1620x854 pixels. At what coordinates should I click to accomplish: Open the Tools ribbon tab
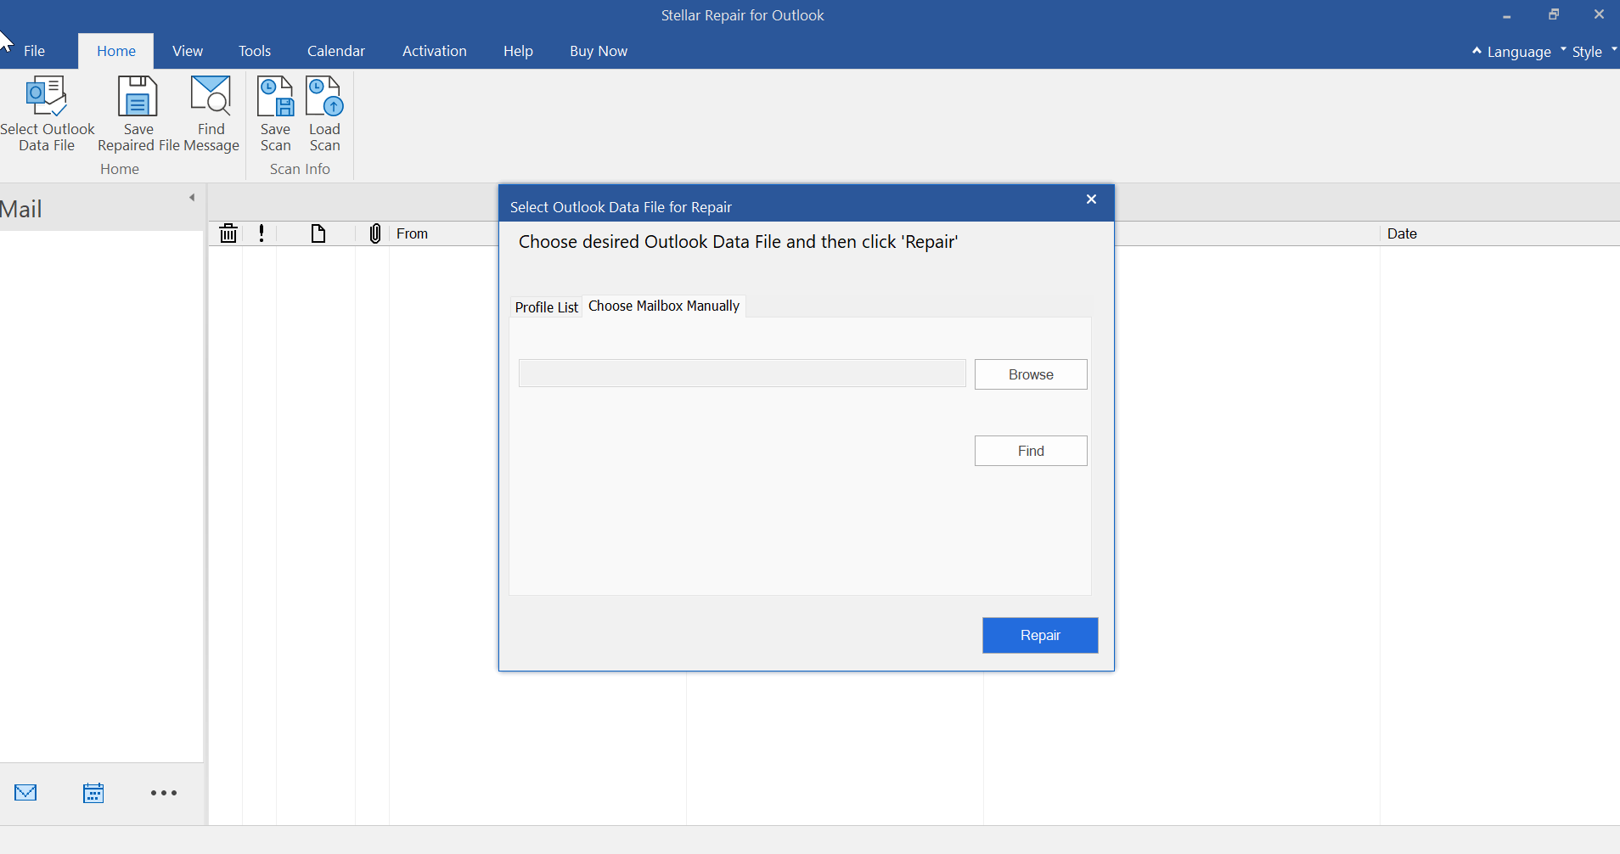point(255,51)
